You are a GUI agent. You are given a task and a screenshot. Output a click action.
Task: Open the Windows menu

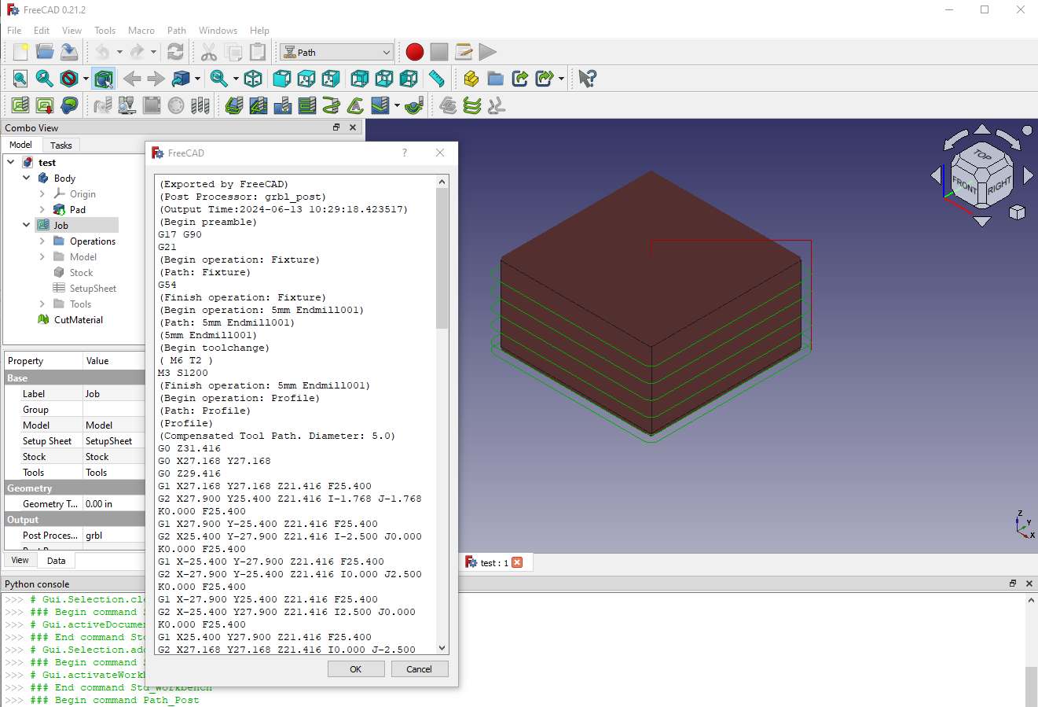pos(218,31)
